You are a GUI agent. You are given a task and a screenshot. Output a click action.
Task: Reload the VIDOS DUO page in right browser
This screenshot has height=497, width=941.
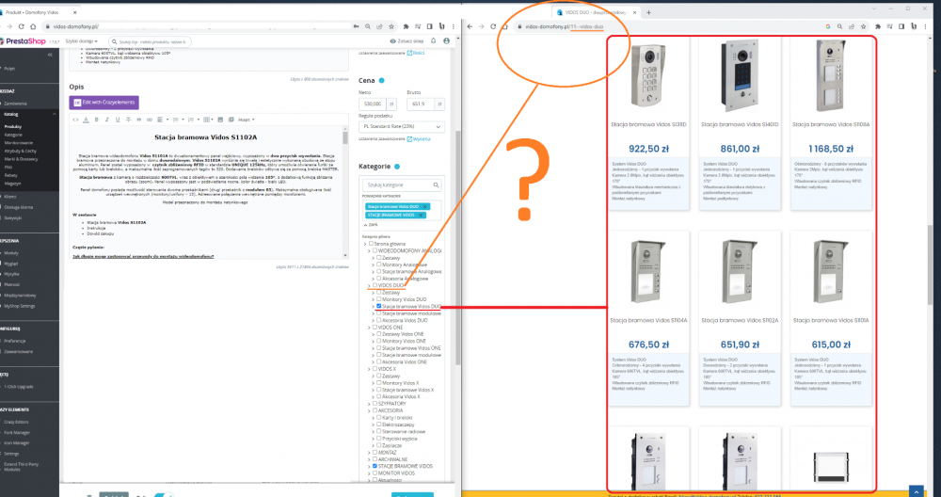(x=493, y=26)
